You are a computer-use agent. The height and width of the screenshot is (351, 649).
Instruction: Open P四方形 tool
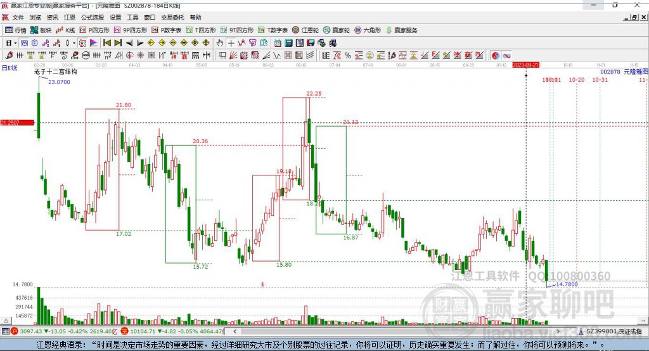coord(94,30)
